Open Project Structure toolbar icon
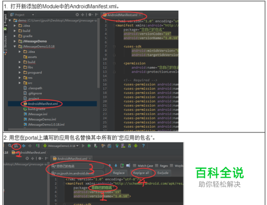This screenshot has width=267, height=205. tap(109, 146)
